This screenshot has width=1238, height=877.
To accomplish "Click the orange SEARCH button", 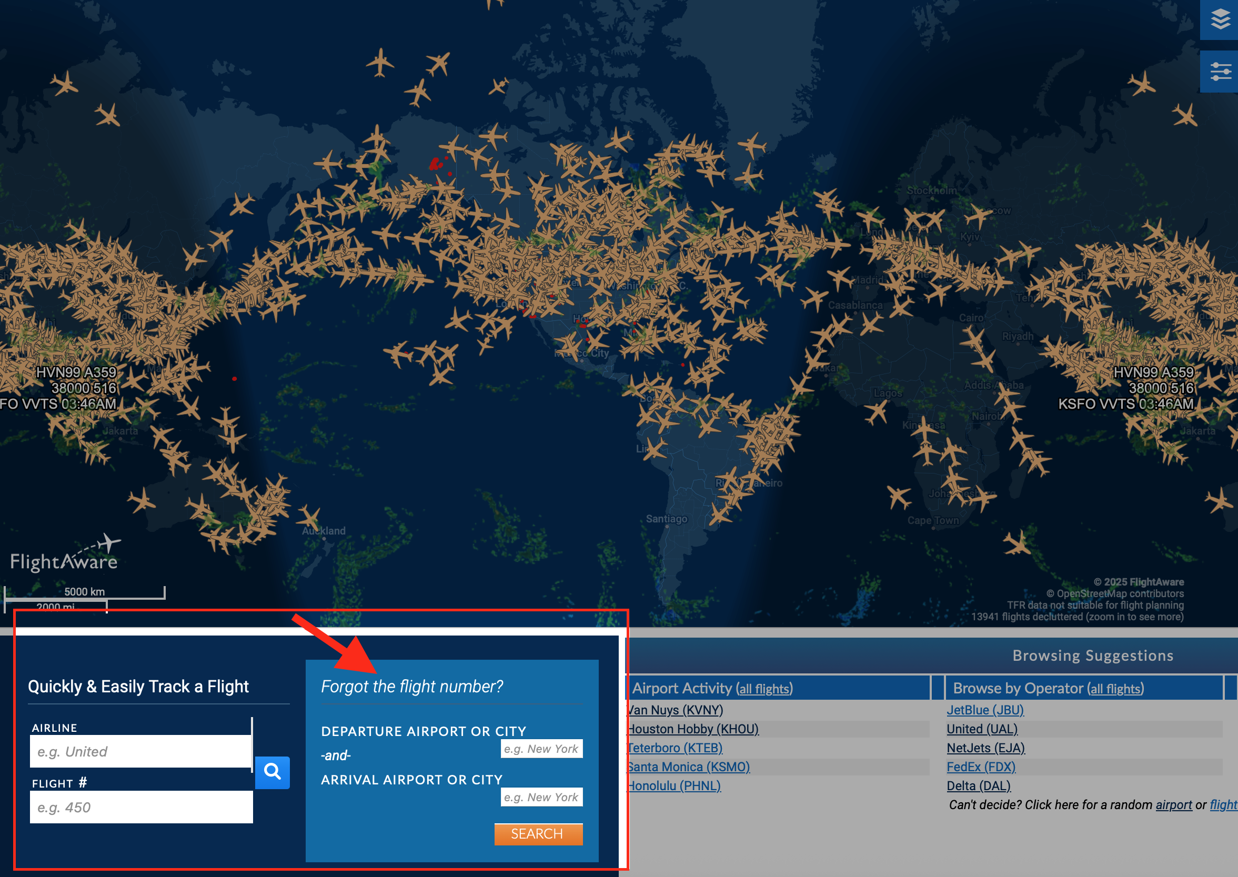I will click(x=538, y=834).
